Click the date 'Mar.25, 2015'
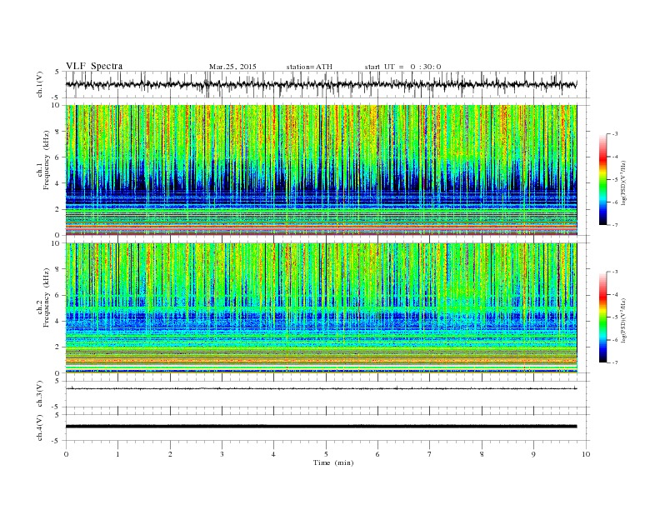 click(x=232, y=67)
